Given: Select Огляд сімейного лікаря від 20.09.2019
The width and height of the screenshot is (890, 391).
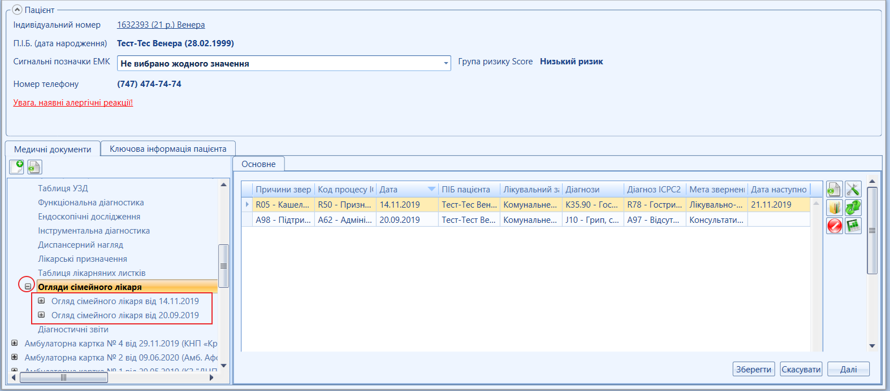Looking at the screenshot, I should coord(125,315).
